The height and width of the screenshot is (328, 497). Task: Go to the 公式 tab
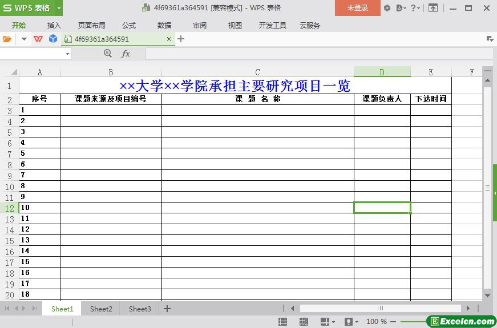[129, 25]
